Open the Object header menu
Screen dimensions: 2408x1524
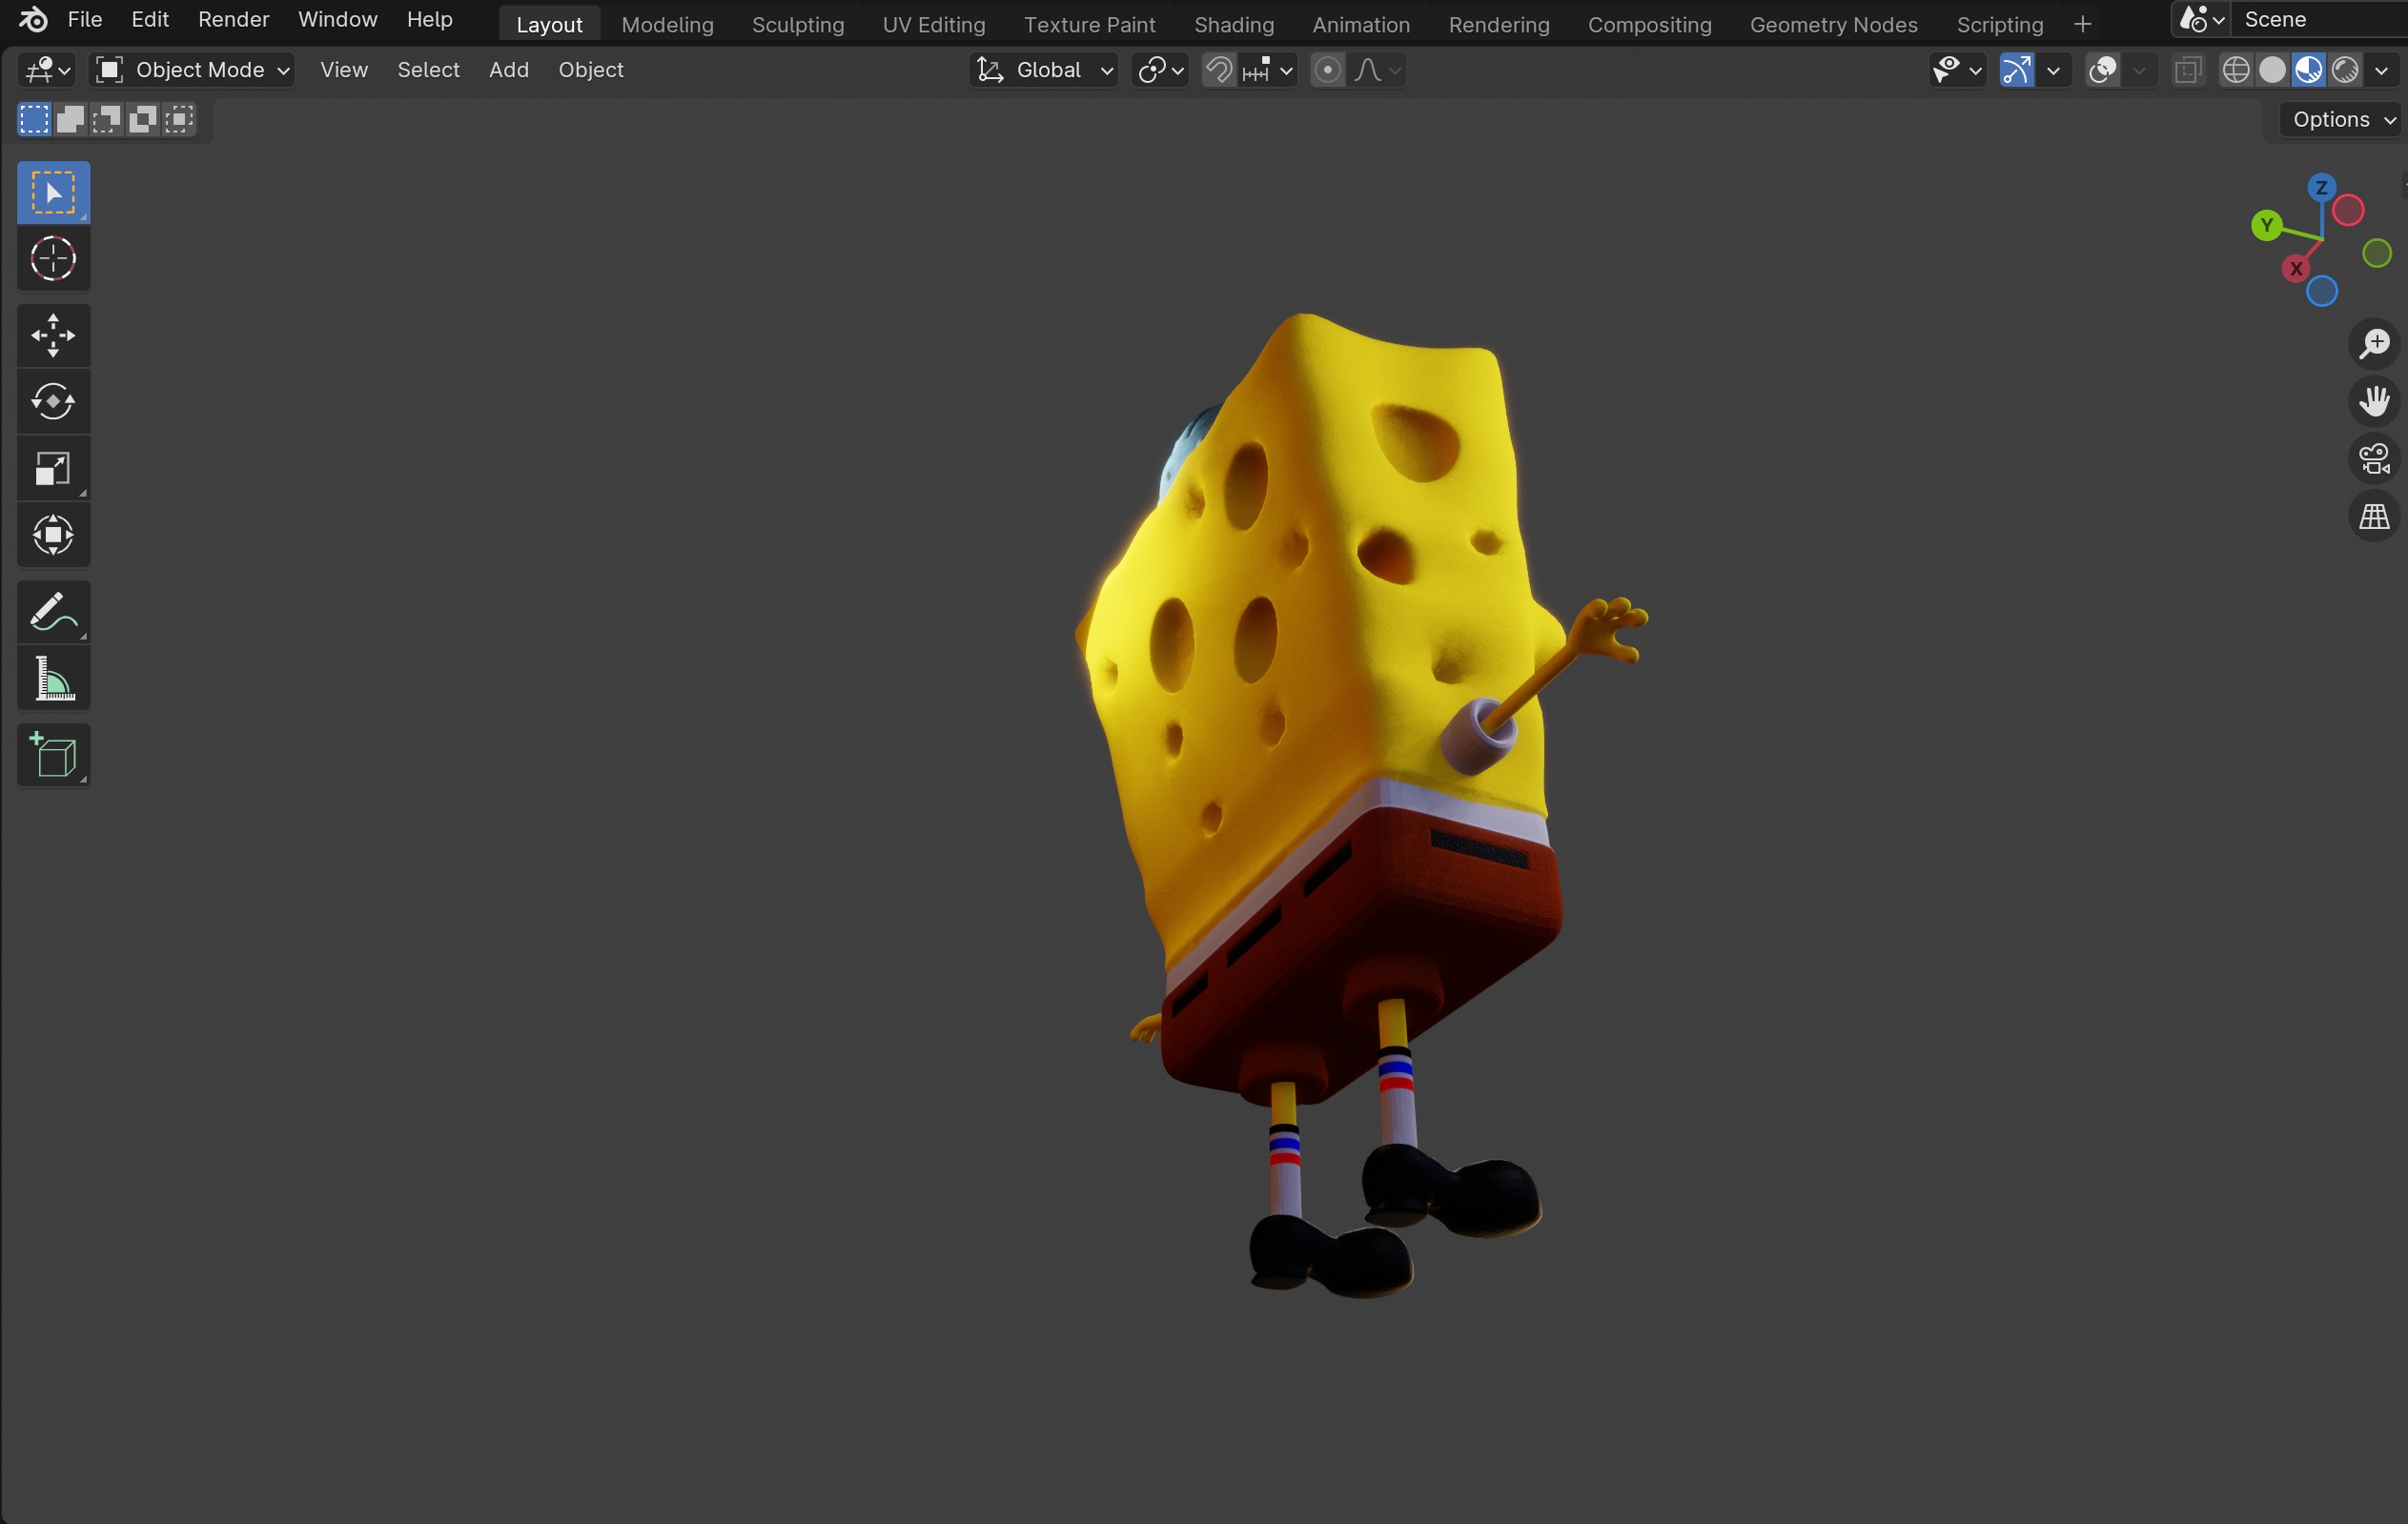[590, 70]
